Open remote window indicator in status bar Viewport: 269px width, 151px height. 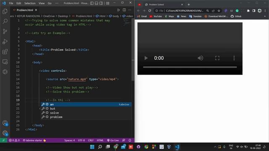(3, 140)
